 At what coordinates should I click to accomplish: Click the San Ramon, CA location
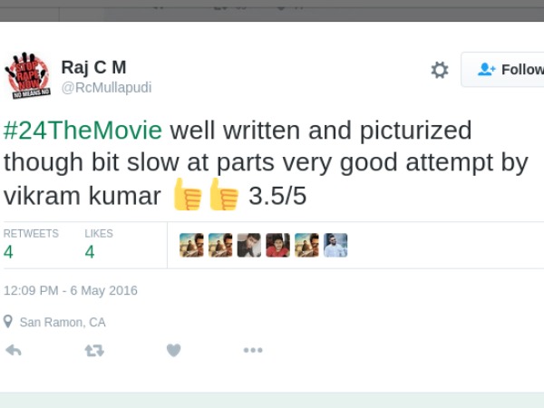[63, 322]
